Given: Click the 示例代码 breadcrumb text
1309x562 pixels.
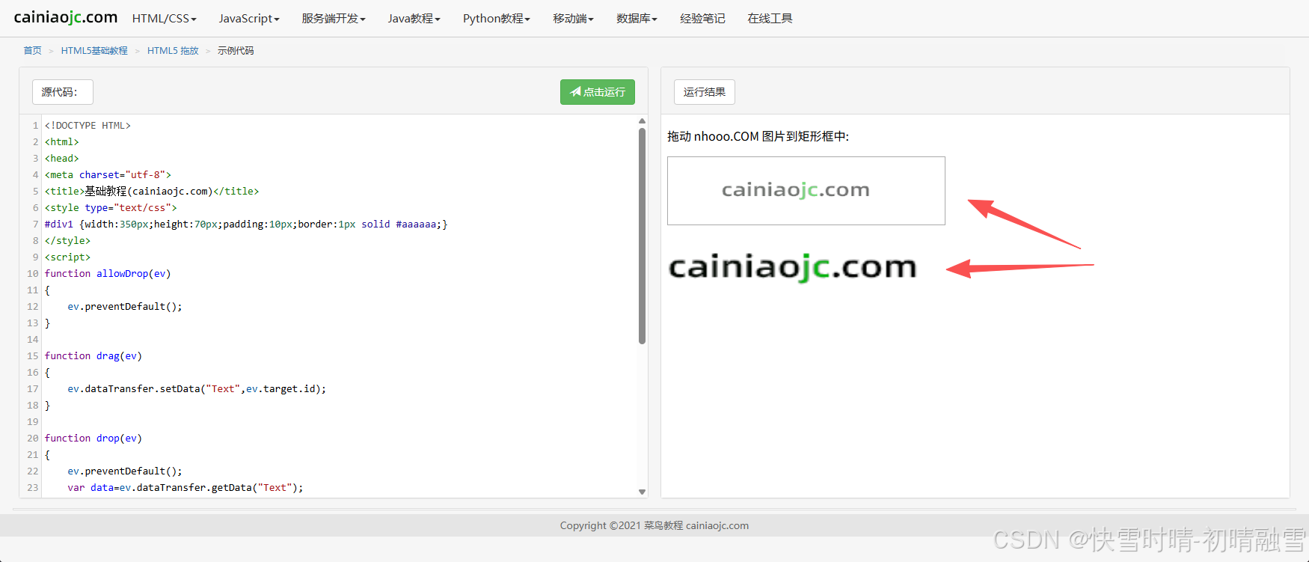Looking at the screenshot, I should (x=236, y=51).
